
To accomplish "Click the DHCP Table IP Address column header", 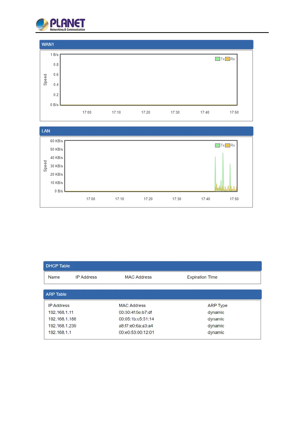I will (x=86, y=277).
